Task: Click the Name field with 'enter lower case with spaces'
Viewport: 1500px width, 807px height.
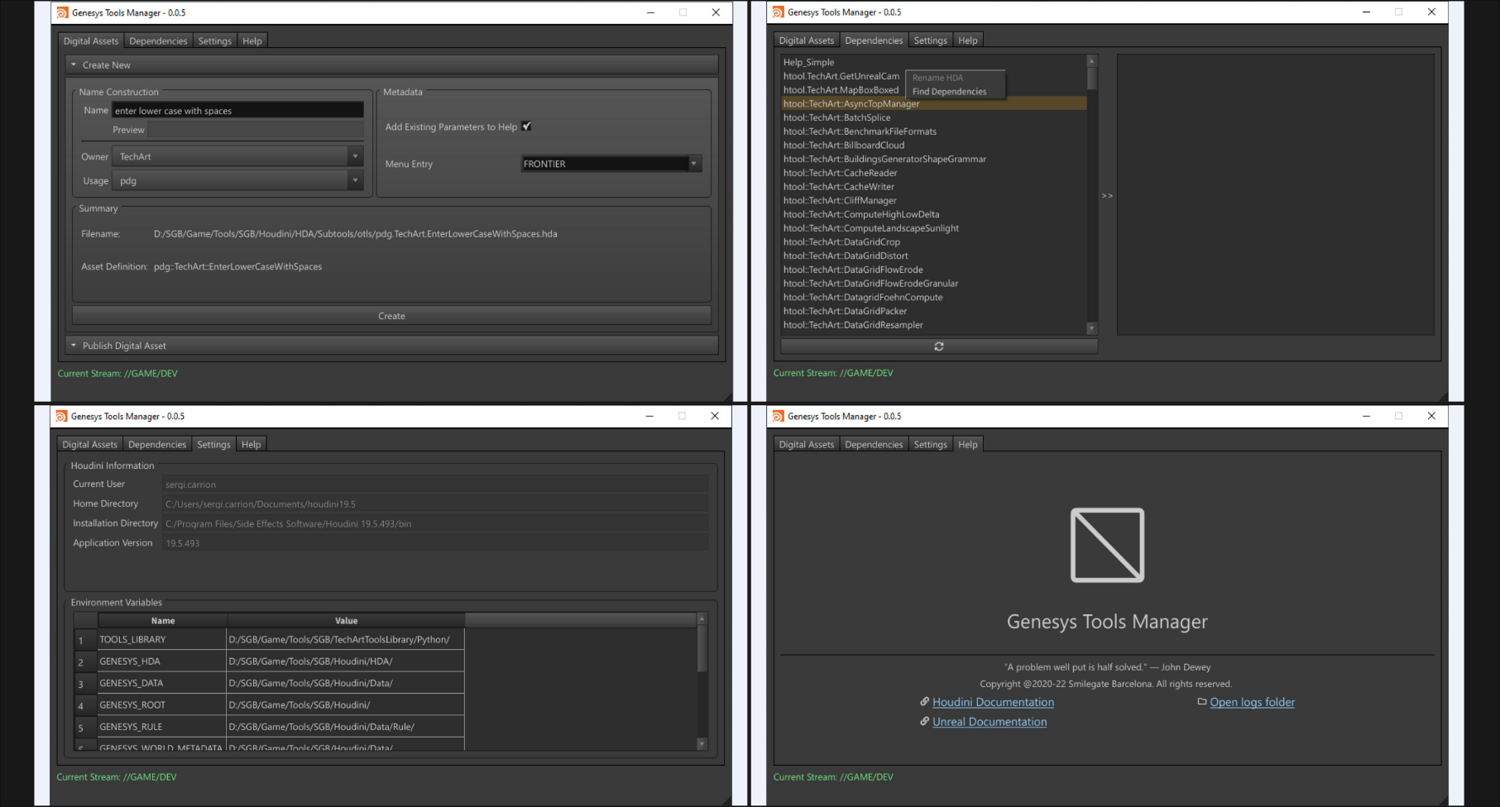Action: pos(238,110)
